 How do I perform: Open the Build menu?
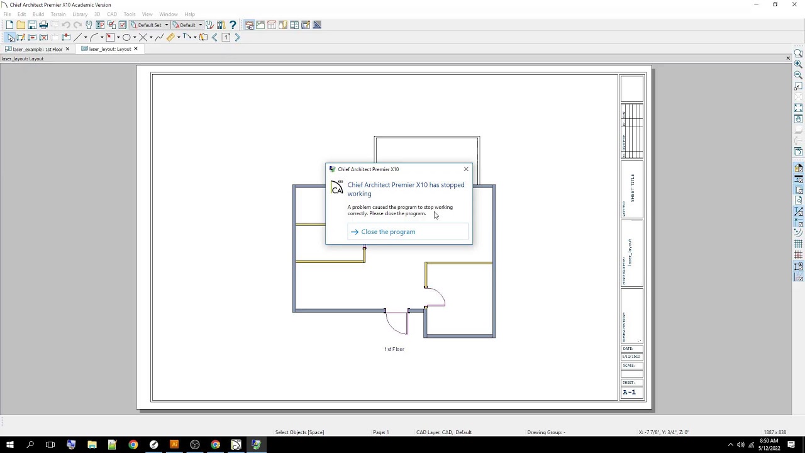[x=38, y=14]
